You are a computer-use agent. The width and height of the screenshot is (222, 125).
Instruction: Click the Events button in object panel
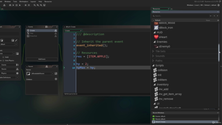(x=9, y=65)
